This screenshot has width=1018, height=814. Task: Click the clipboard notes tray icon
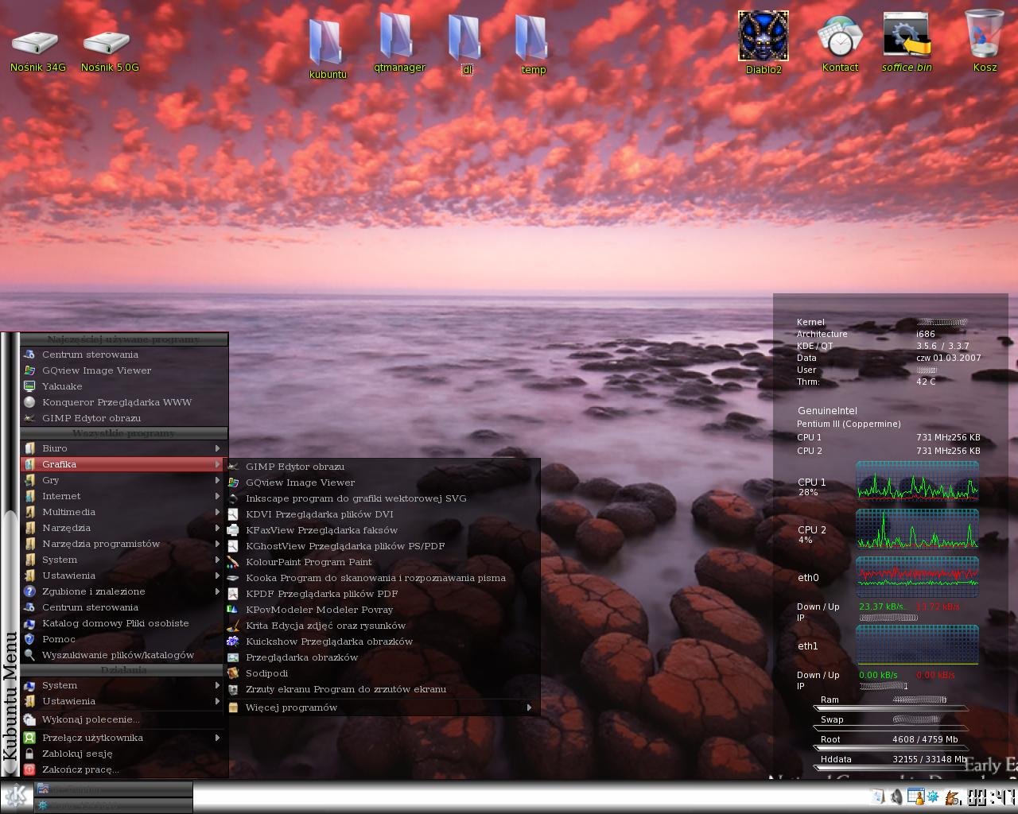point(878,797)
